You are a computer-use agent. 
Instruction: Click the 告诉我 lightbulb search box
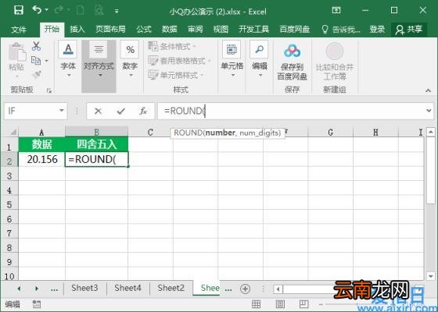point(341,30)
